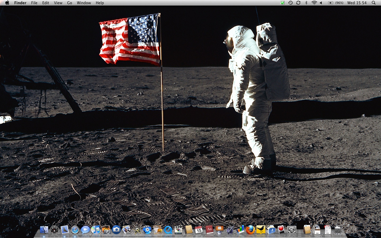Click the corkboard with photos Dock icon
381x238 pixels.
[x=158, y=230]
